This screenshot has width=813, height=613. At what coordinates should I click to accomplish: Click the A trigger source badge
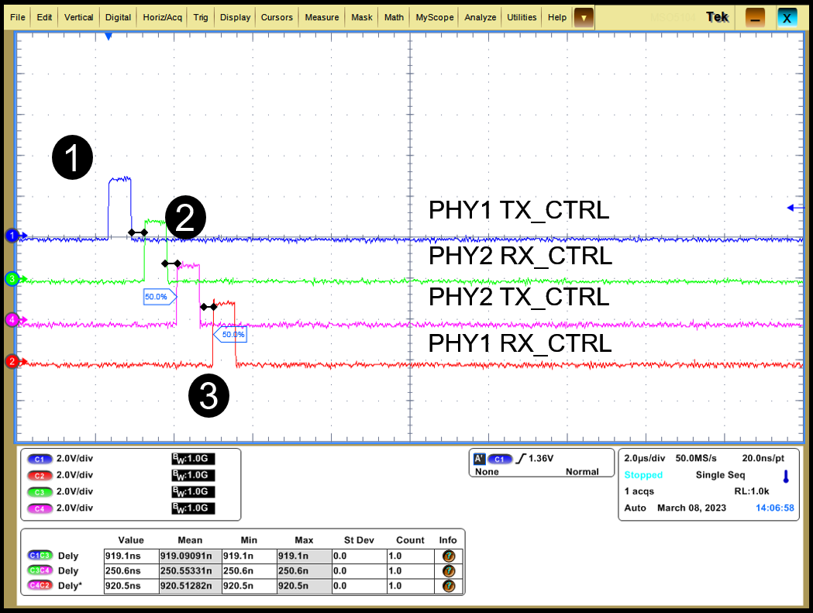(x=479, y=459)
